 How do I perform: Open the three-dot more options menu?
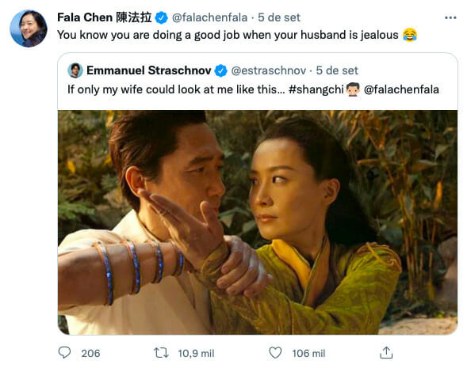[x=450, y=18]
